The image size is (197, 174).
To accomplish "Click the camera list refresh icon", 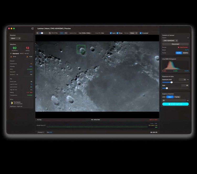I will click(188, 38).
